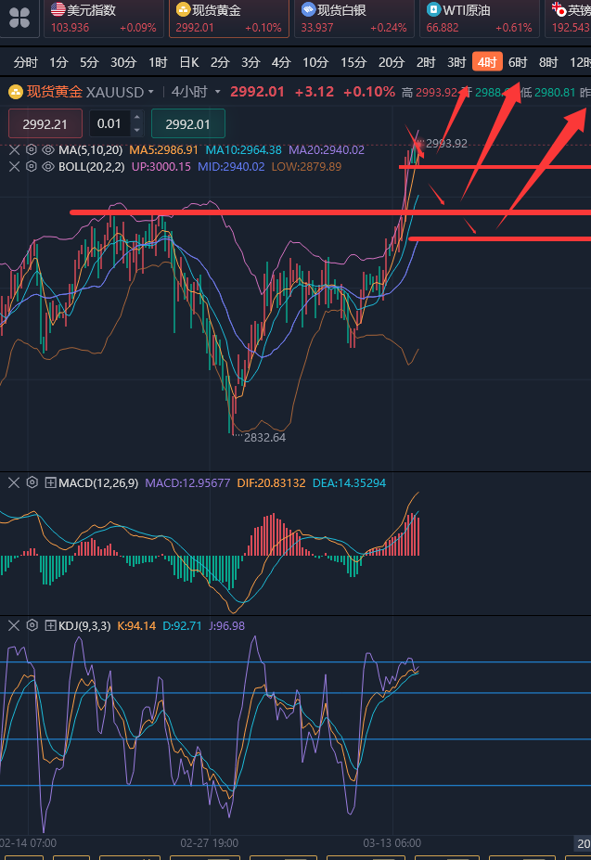Viewport: 591px width, 860px height.
Task: Switch to the 2分 timeframe tab
Action: (x=220, y=62)
